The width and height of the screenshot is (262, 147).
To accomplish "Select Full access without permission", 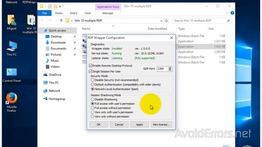I will pyautogui.click(x=93, y=108).
